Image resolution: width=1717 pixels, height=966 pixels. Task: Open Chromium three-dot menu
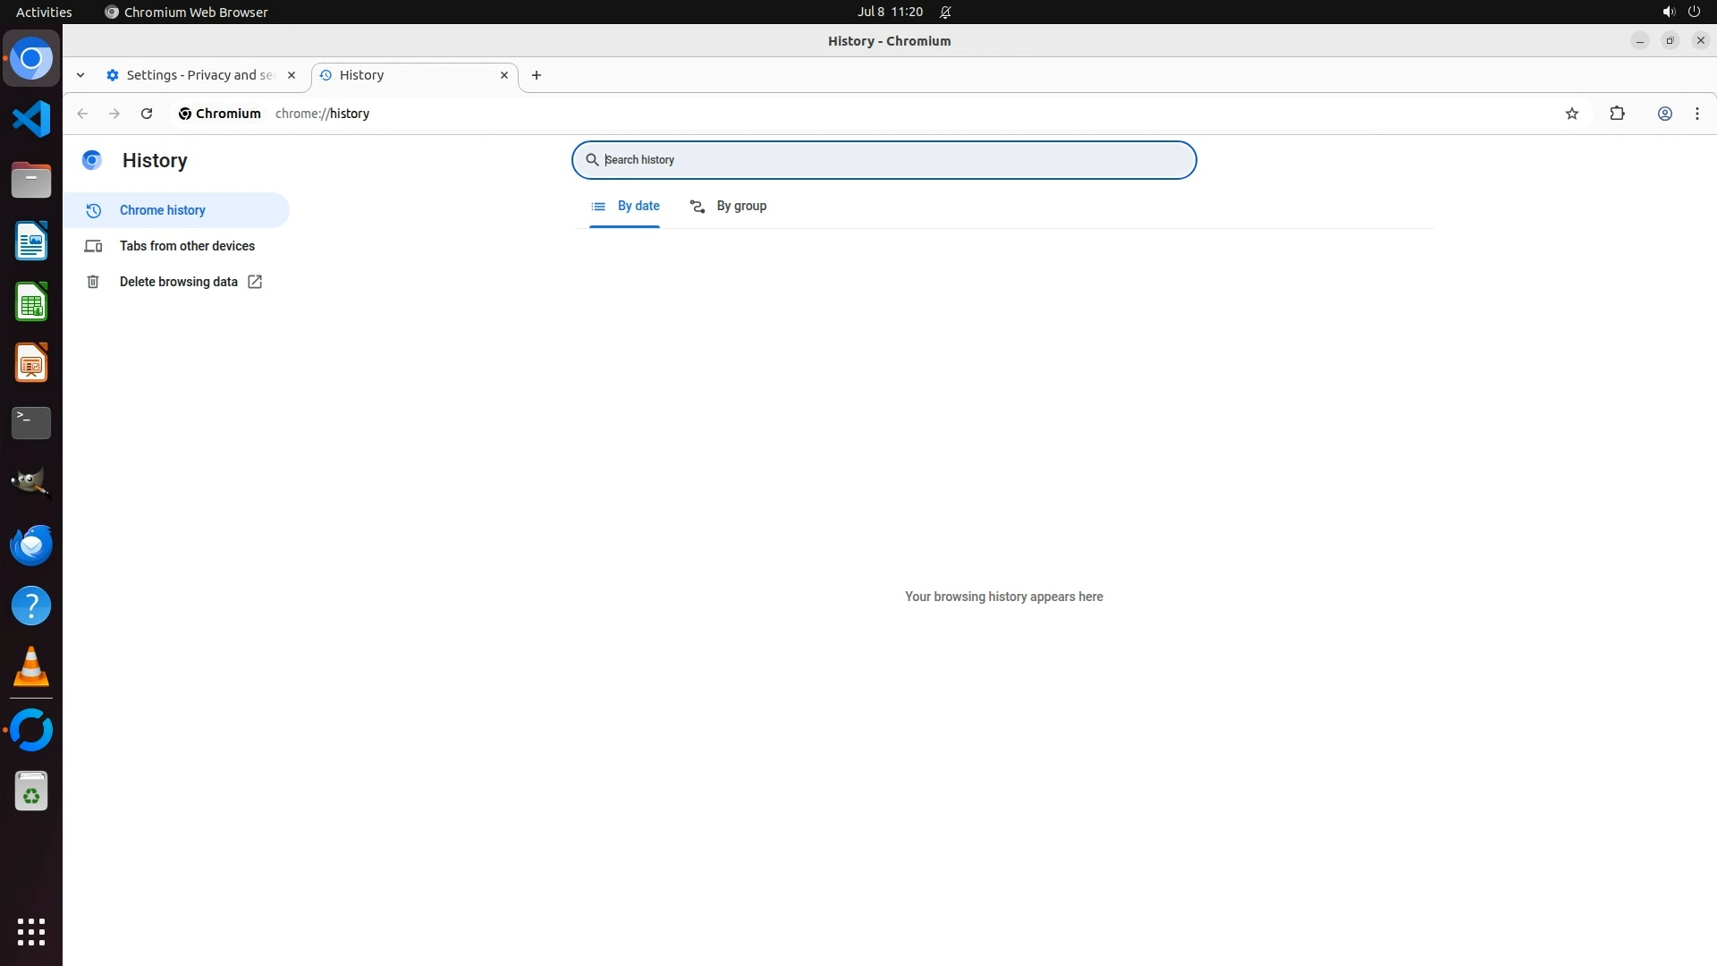(1696, 114)
